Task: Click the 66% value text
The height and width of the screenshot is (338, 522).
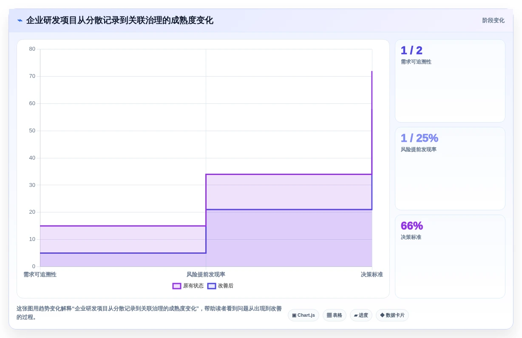Action: coord(412,226)
